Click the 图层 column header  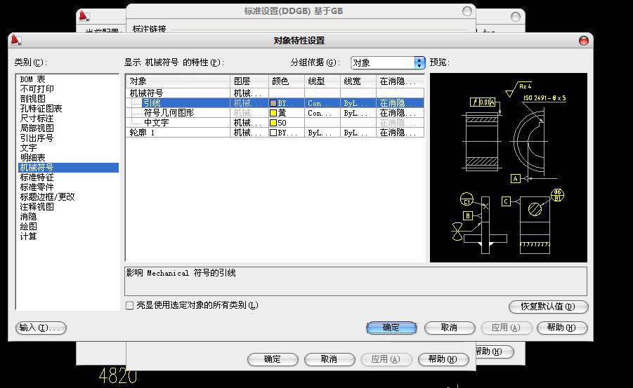tap(249, 81)
